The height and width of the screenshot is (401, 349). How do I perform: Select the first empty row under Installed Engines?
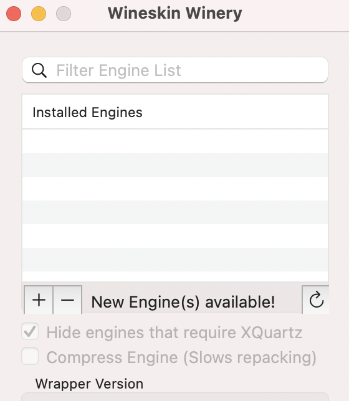point(175,141)
